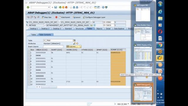Click the blue info icon after GETHEADERSET field
The width and height of the screenshot is (188, 106).
95,25
